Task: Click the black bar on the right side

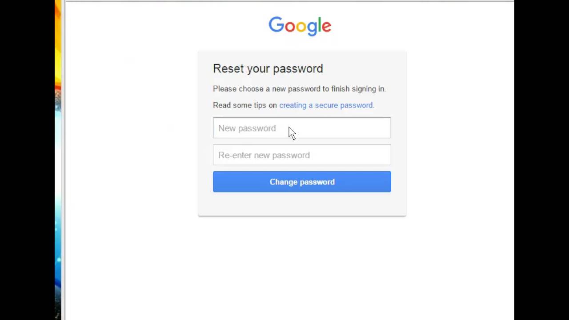Action: pyautogui.click(x=541, y=160)
